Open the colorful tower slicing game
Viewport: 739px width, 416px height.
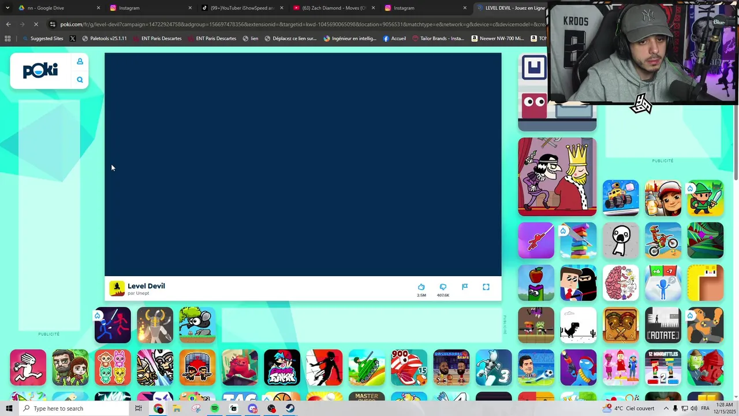pyautogui.click(x=578, y=240)
